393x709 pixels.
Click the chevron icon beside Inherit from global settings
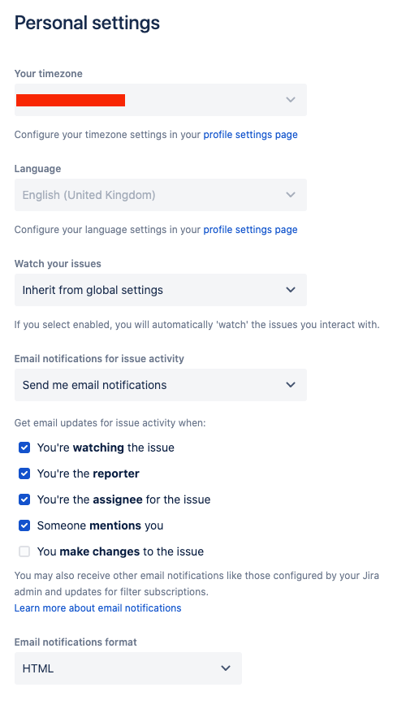coord(291,290)
